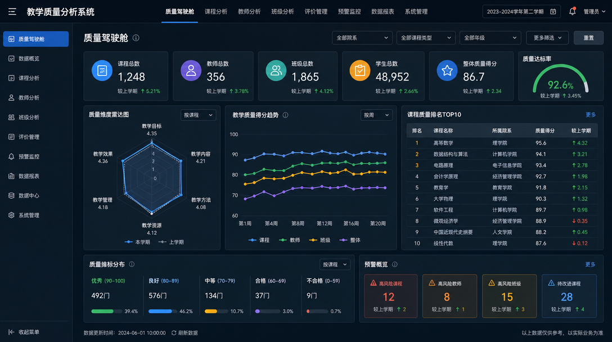Viewport: 612px width, 342px height.
Task: Click the 评价管理 sidebar icon
Action: [11, 137]
